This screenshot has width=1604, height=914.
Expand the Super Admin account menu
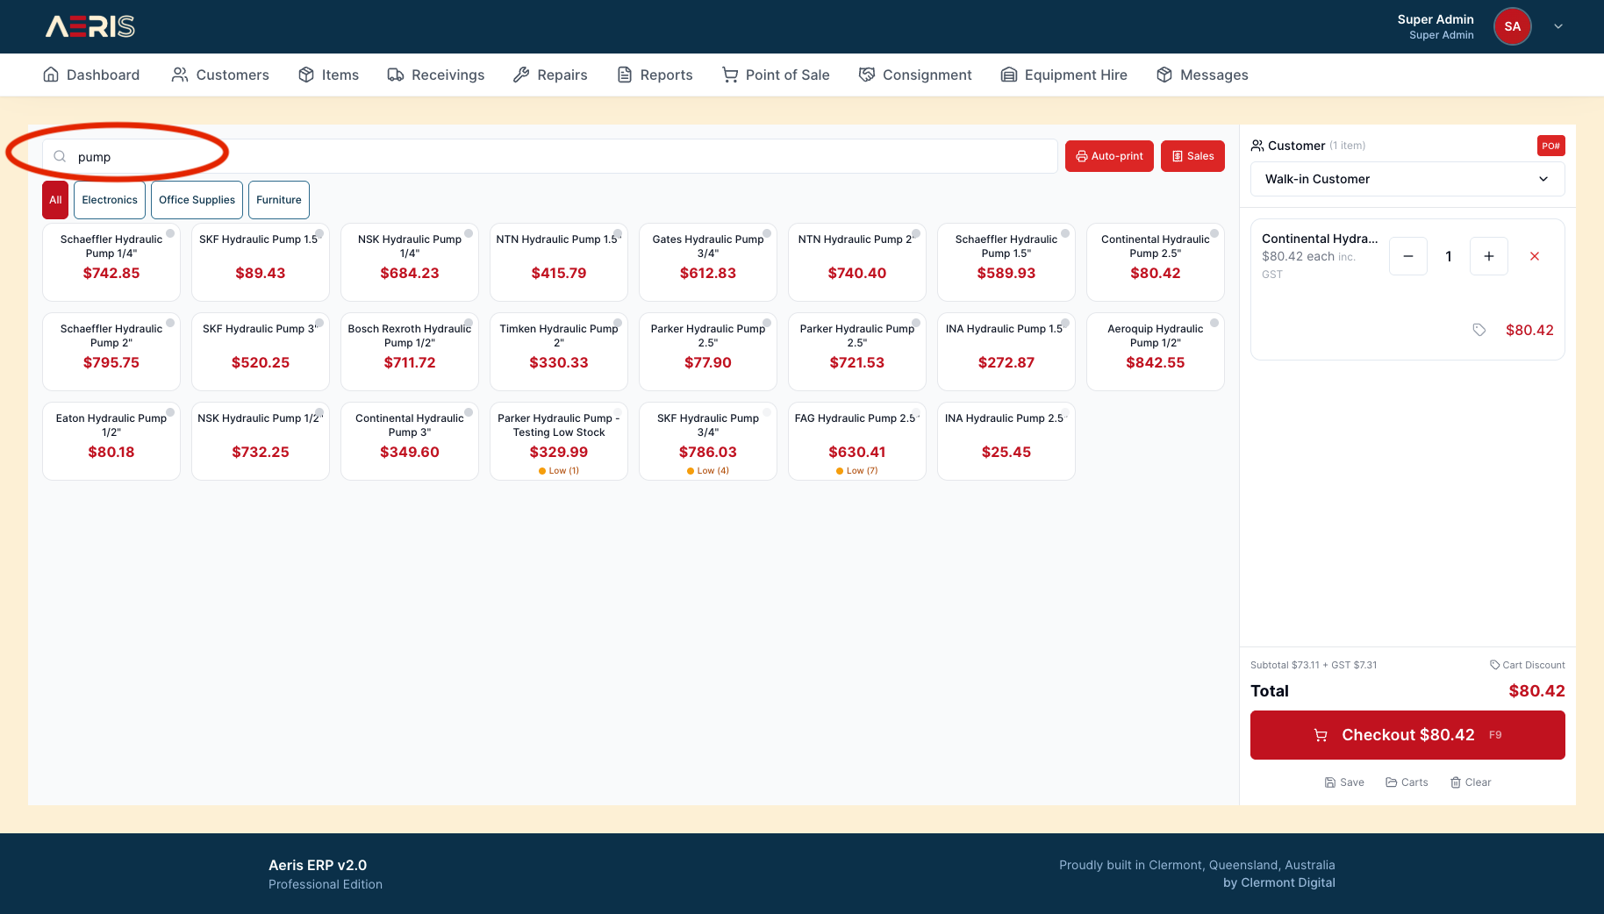coord(1558,26)
